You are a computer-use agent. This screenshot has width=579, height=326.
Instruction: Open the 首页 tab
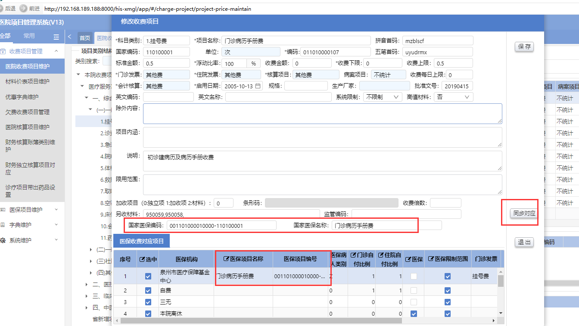(85, 38)
